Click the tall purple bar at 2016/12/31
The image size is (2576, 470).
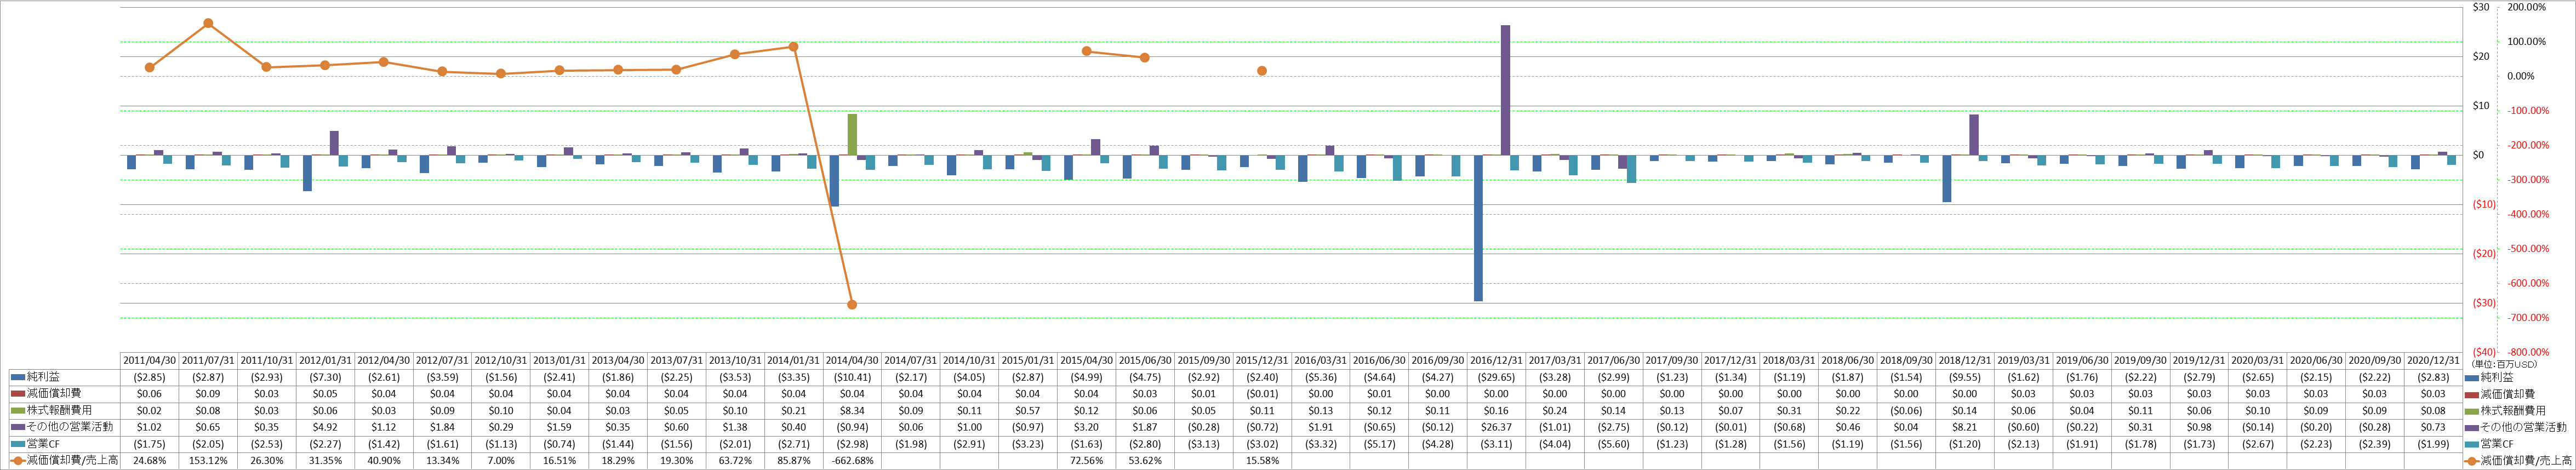[x=1505, y=90]
